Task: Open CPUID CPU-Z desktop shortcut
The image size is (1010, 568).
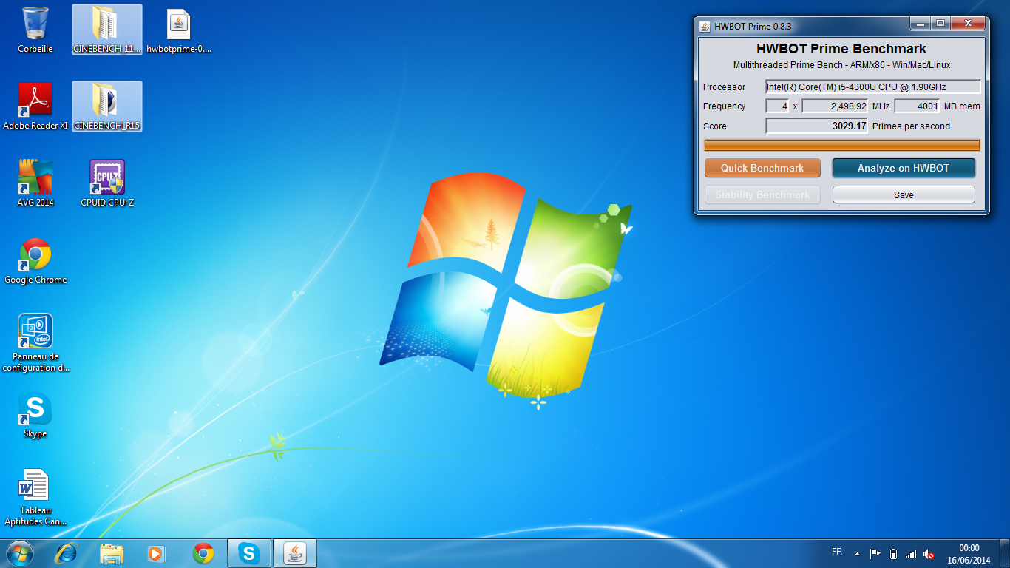Action: (x=106, y=183)
